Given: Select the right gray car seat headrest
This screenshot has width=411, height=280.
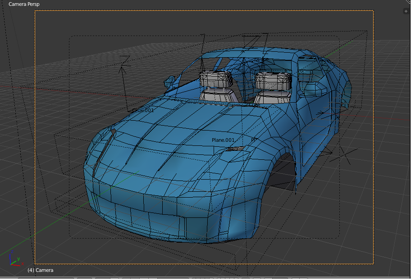Looking at the screenshot, I should coord(274,81).
